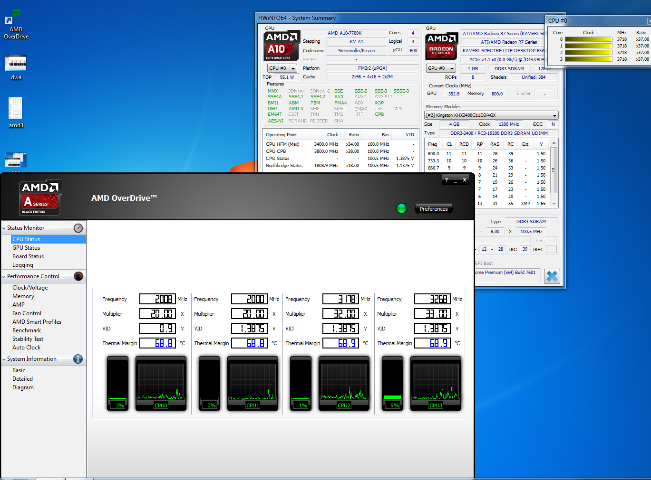Click the Performance Control dial icon
Viewport: 651px width, 480px height.
pyautogui.click(x=78, y=276)
